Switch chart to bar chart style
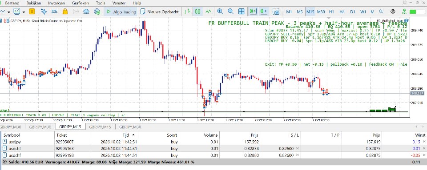 click(187, 12)
